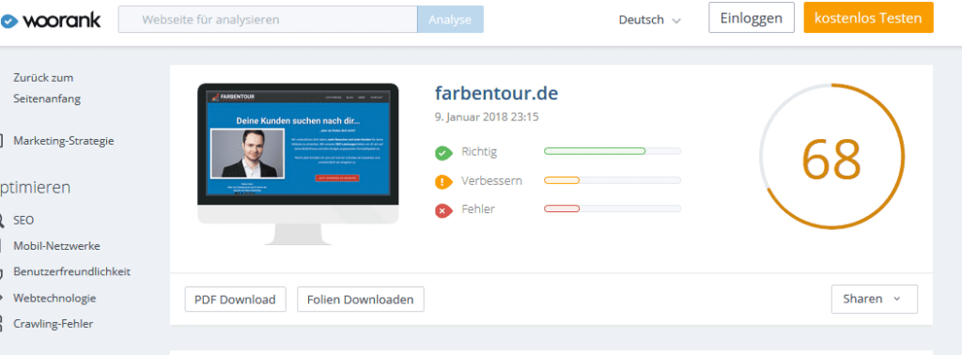
Task: Click the kostenlos Testen button
Action: pyautogui.click(x=868, y=17)
